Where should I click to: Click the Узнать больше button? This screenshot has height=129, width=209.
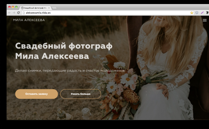80,94
